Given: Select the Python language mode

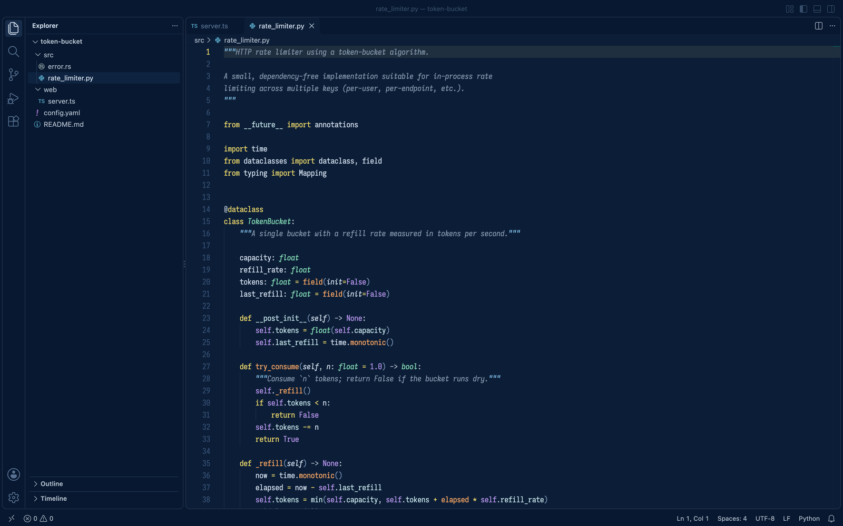Looking at the screenshot, I should pos(809,519).
